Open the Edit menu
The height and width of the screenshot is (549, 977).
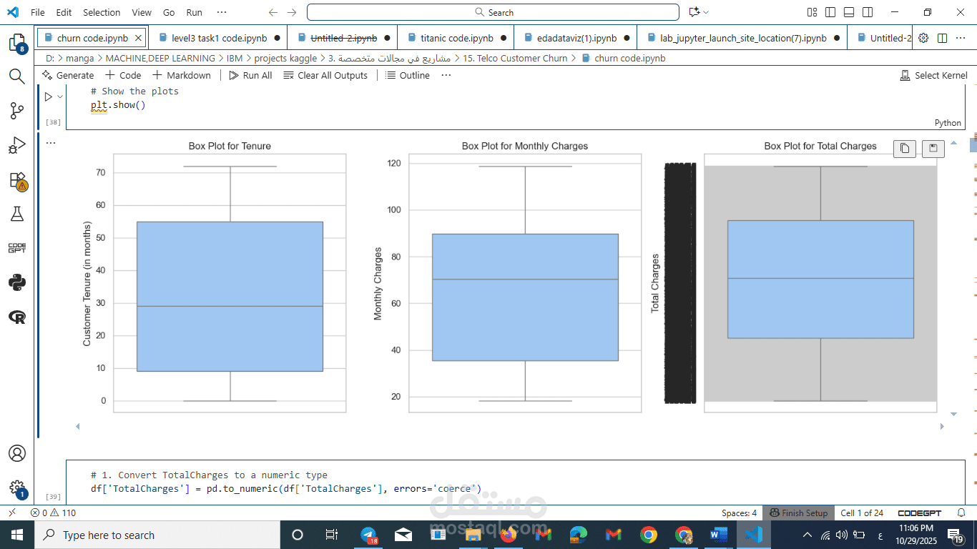click(x=64, y=12)
